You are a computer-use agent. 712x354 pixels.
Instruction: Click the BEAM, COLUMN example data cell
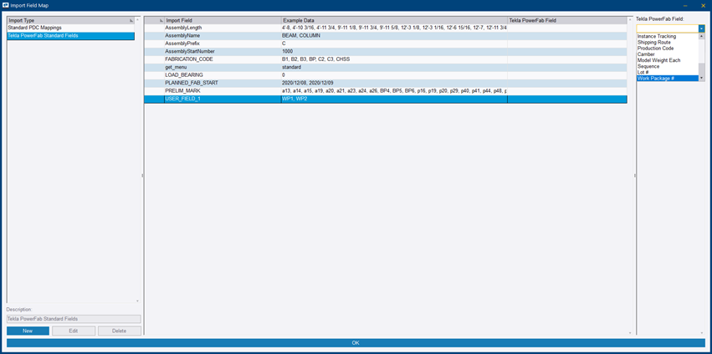tap(394, 35)
